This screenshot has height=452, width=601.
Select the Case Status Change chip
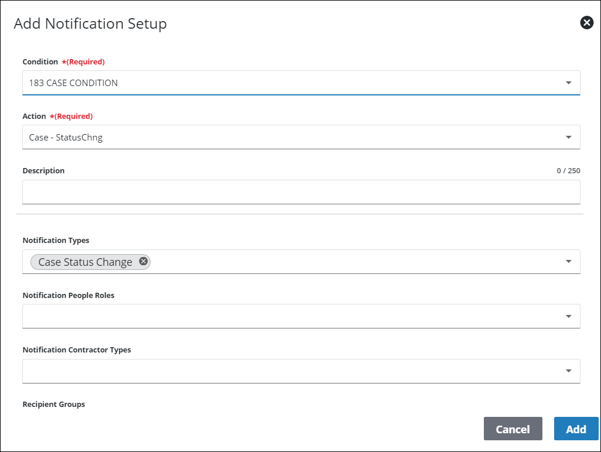tap(82, 261)
